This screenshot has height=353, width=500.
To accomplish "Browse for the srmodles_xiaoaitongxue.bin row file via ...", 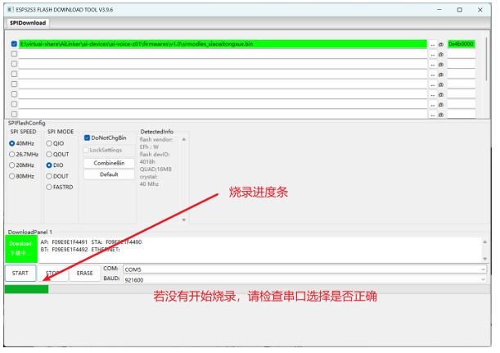I will coord(433,44).
